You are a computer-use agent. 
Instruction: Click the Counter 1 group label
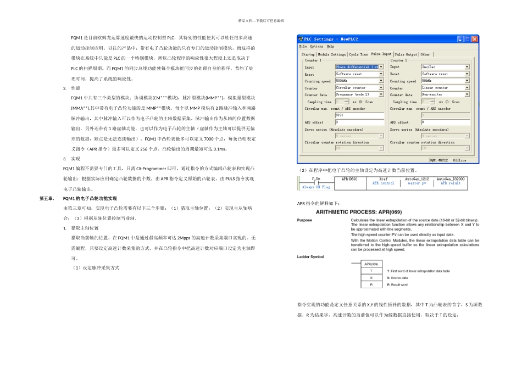[313, 60]
